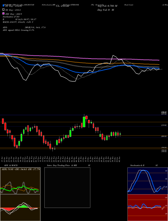Screen dimensions: 168x221
Task: Open the blue Stochastics chart panel
Action: click(148, 181)
